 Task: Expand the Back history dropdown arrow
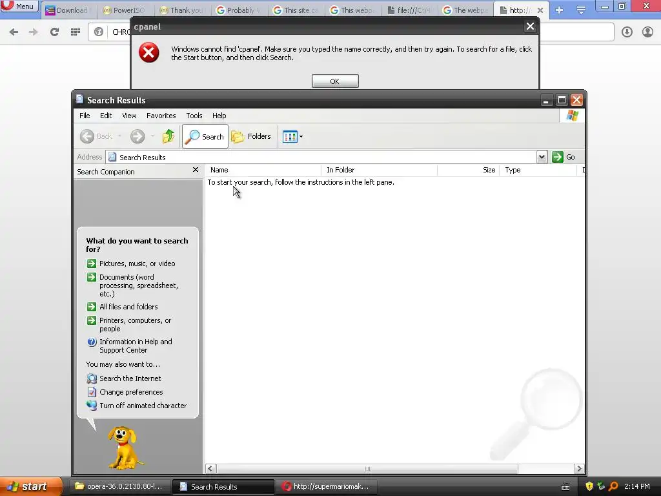click(119, 136)
